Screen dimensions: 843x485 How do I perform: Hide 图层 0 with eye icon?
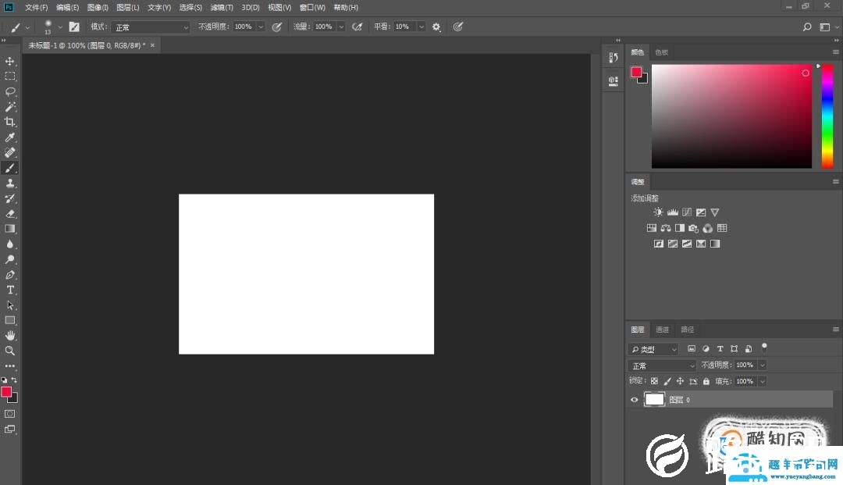coord(634,400)
